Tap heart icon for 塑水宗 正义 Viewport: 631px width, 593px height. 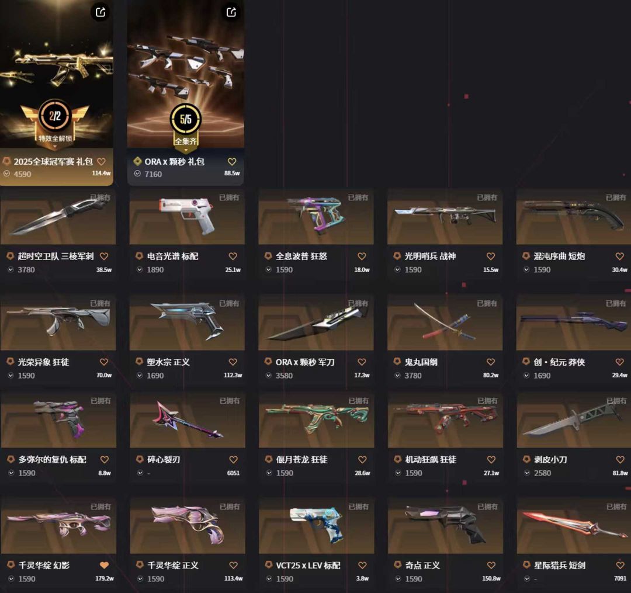point(233,362)
